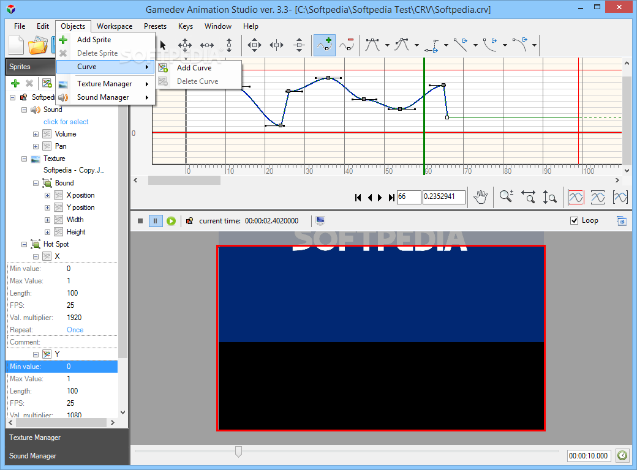Toggle the pause button in preview
Image resolution: width=637 pixels, height=470 pixels.
pos(155,221)
